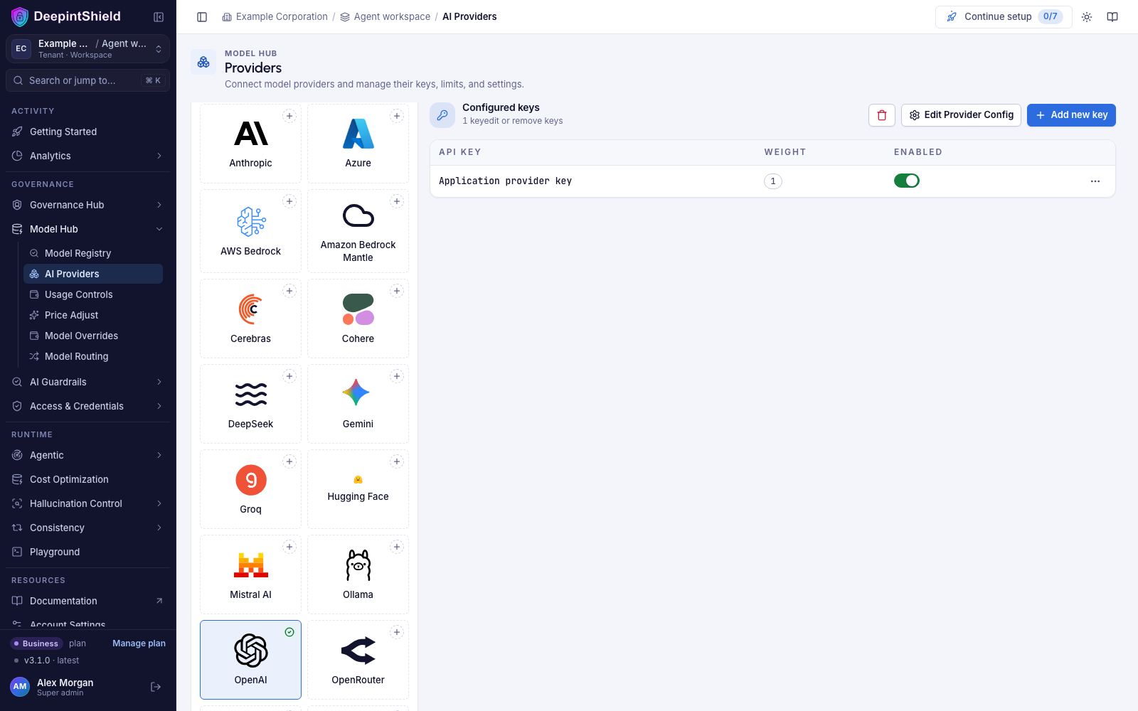Expand Access & Credentials section
This screenshot has width=1138, height=711.
88,406
